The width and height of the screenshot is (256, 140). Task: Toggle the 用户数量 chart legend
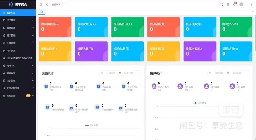click(200, 103)
